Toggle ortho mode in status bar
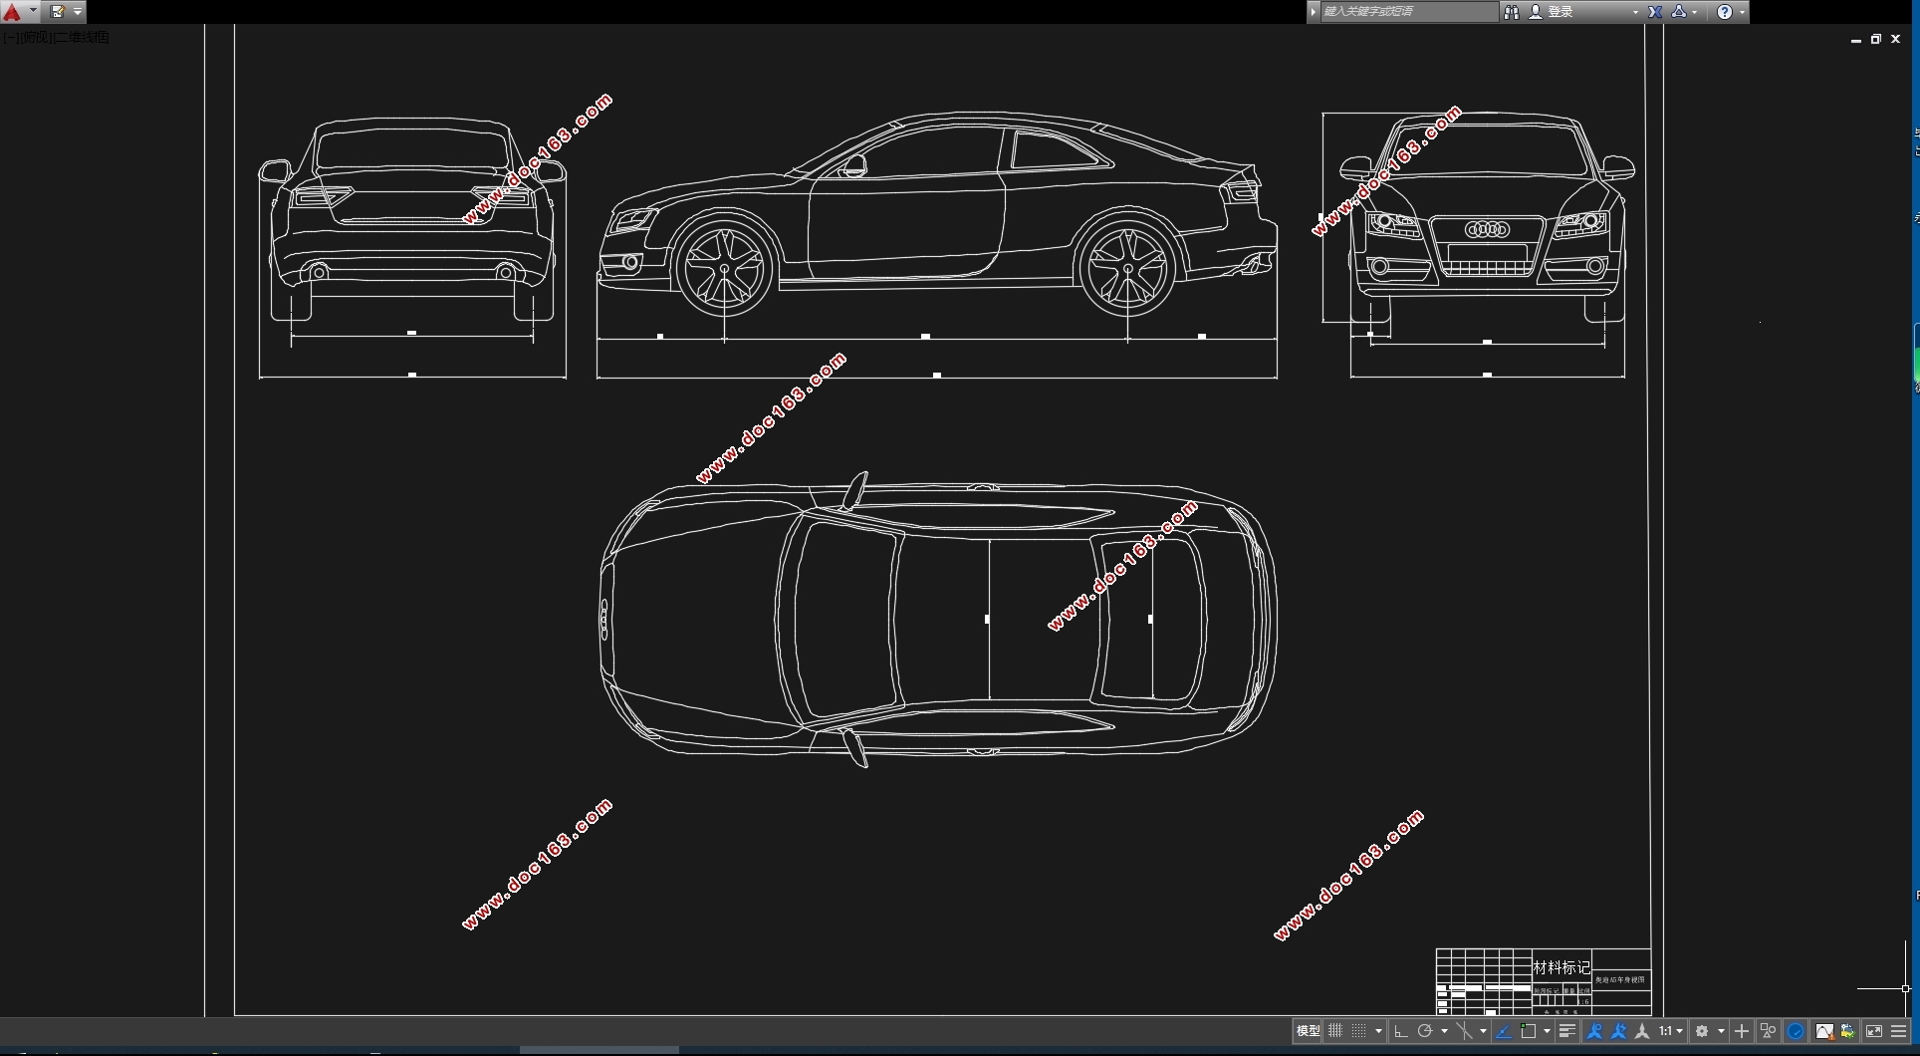 [1401, 1031]
